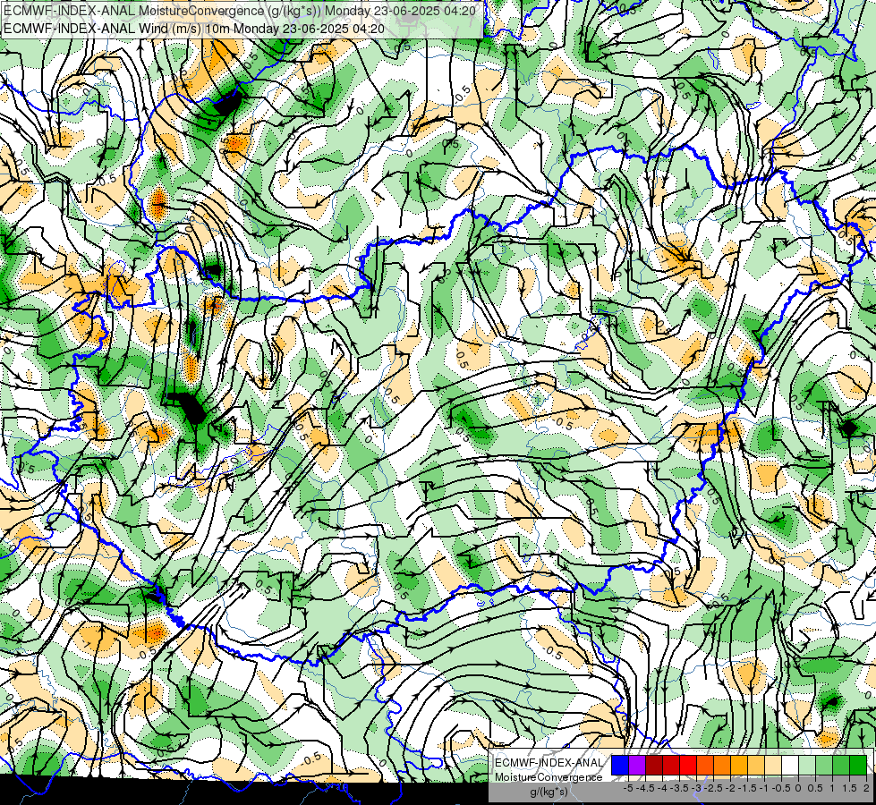
Task: Click the -4.5 value on the color scale
Action: click(x=645, y=788)
